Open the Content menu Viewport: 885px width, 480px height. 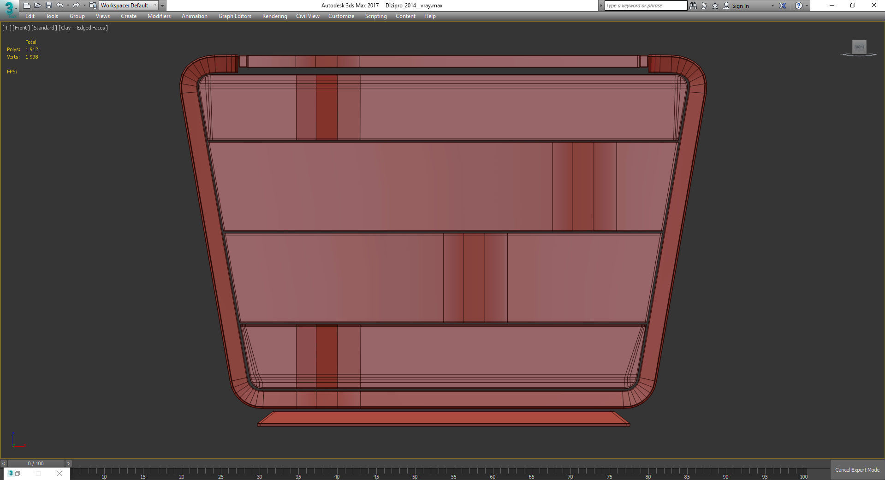tap(405, 16)
